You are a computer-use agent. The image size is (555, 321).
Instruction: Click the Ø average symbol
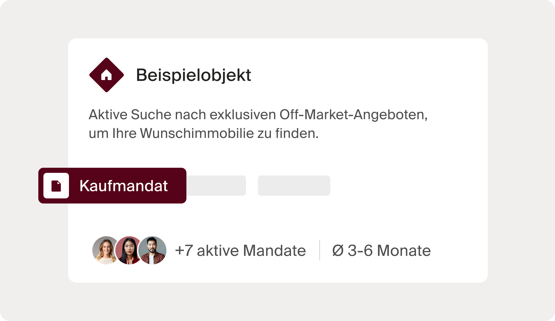coord(338,251)
